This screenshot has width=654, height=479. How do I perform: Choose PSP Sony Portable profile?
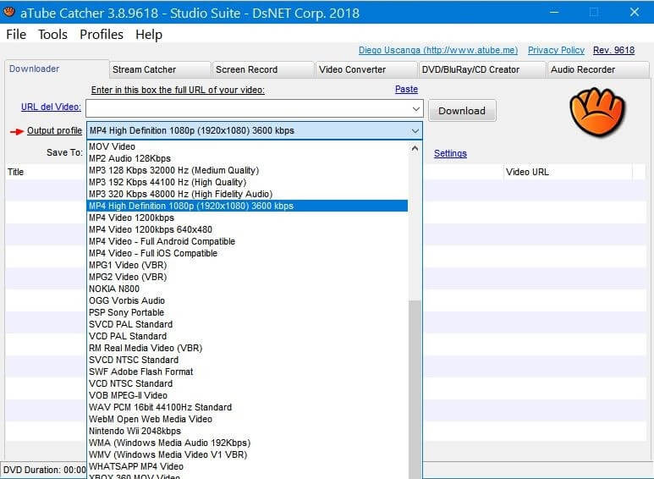[x=247, y=312]
